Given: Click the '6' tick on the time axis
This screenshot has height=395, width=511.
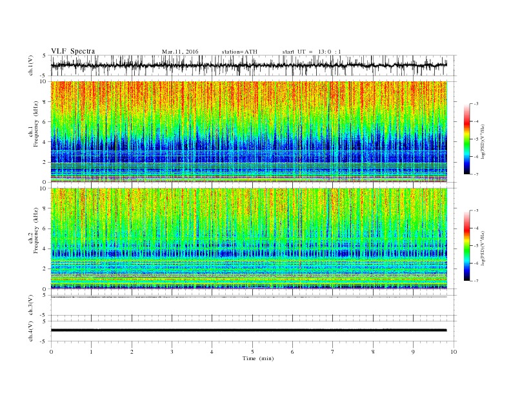Looking at the screenshot, I should tap(292, 352).
